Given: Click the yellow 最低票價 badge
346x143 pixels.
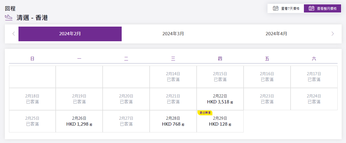Looking at the screenshot, I should pos(205,113).
